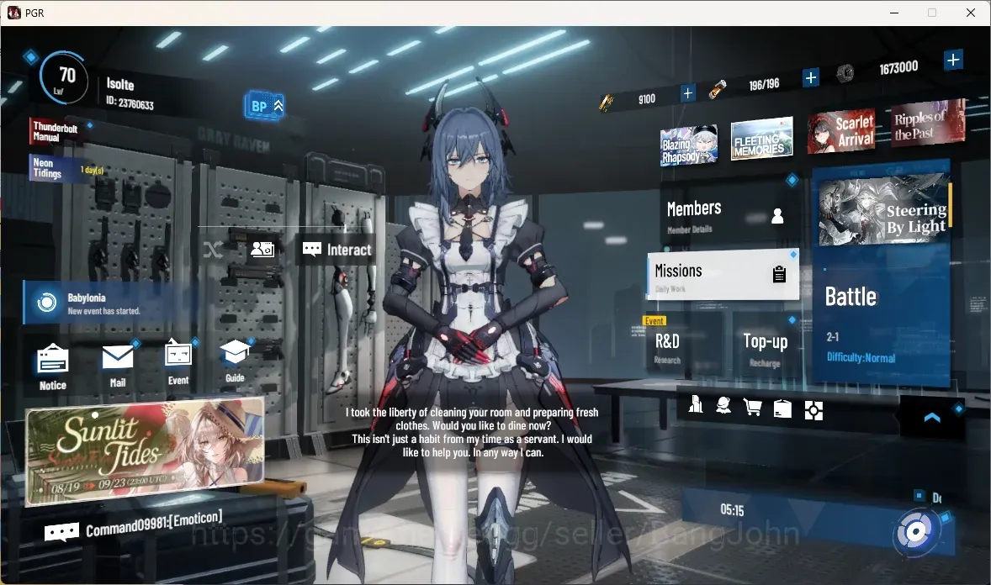This screenshot has width=991, height=585.
Task: Open the shop cart icon
Action: coord(752,407)
